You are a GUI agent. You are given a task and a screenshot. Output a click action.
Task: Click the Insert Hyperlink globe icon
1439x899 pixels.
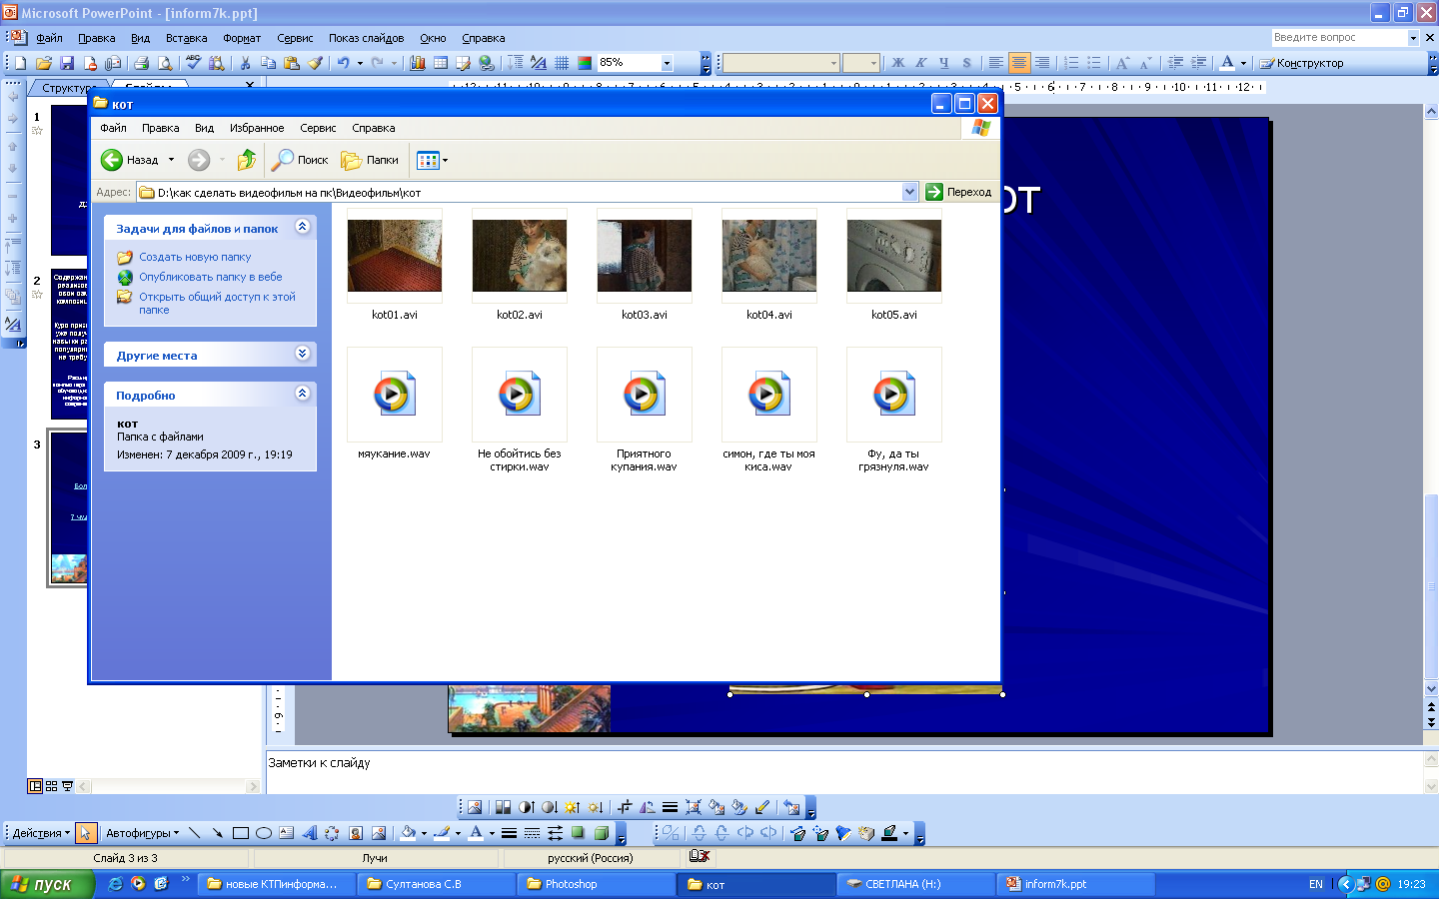pos(487,63)
